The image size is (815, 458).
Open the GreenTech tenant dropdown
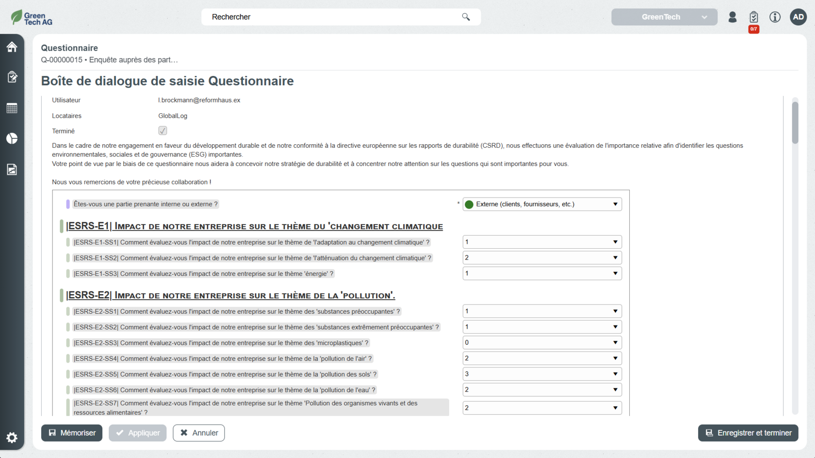664,17
